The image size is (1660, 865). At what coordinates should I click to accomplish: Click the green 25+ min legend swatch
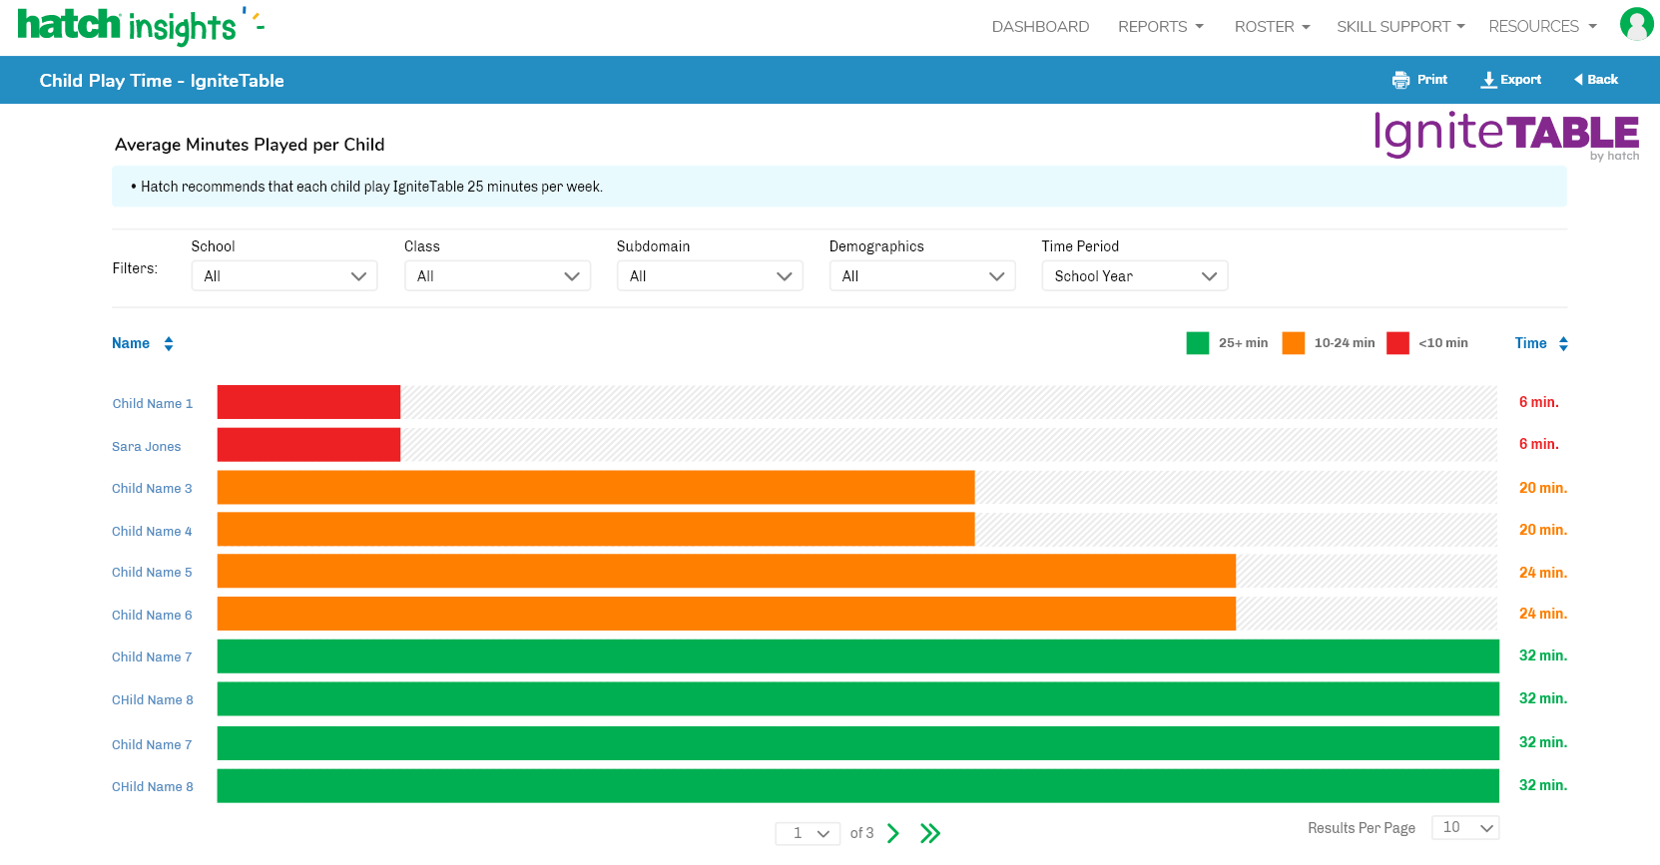coord(1197,343)
